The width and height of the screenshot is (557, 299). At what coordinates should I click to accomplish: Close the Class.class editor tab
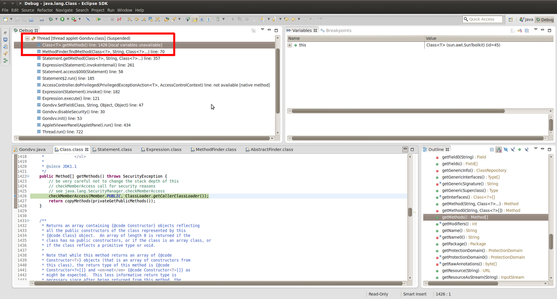click(87, 149)
